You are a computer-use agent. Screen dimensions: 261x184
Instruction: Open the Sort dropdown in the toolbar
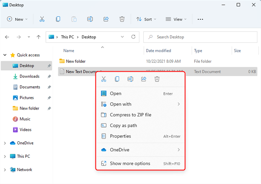click(146, 19)
